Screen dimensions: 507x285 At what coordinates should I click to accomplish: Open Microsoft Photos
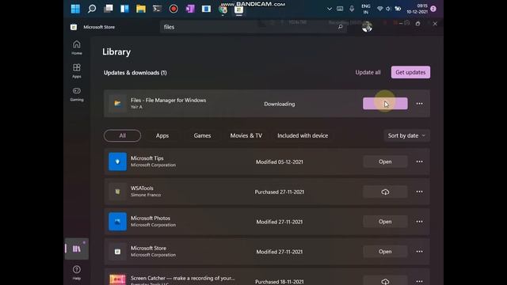385,222
